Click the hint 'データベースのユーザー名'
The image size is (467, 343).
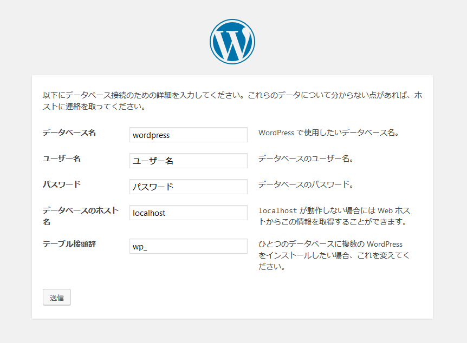click(306, 159)
